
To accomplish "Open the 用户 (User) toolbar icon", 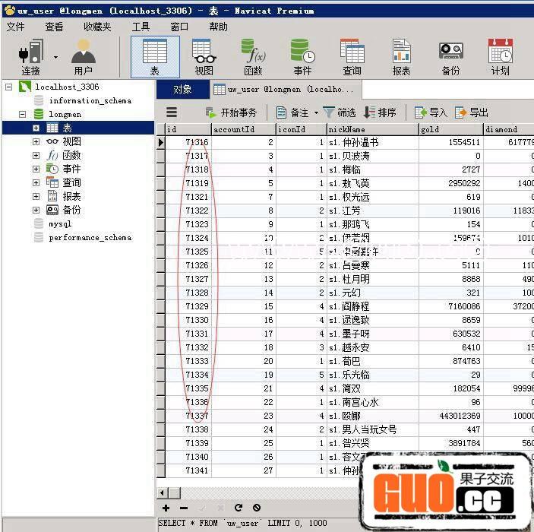I will coord(83,56).
